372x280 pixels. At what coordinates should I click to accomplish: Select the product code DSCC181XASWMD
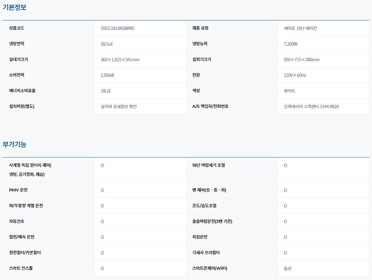pyautogui.click(x=118, y=28)
